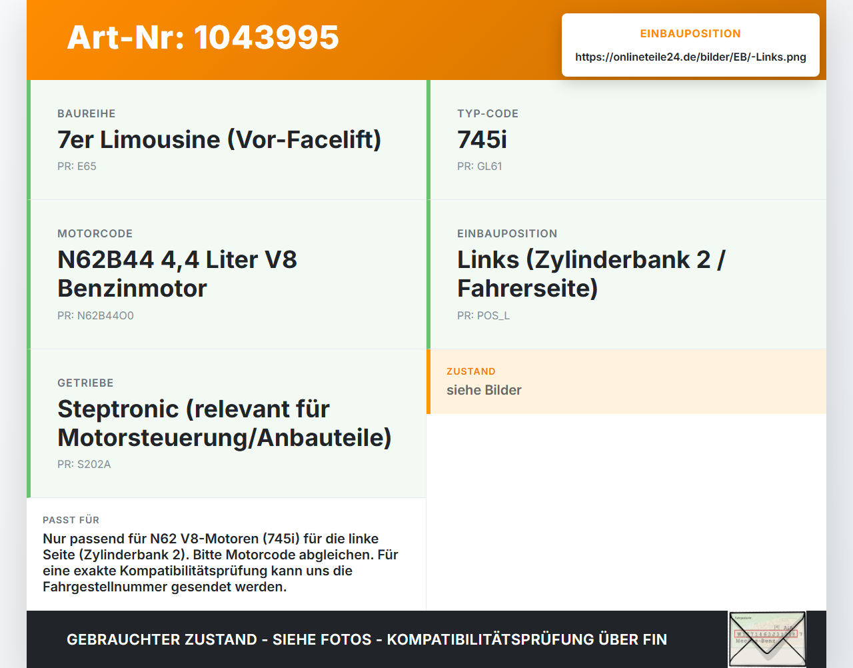The width and height of the screenshot is (853, 668).
Task: Click the PASST FÜR label
Action: (71, 520)
